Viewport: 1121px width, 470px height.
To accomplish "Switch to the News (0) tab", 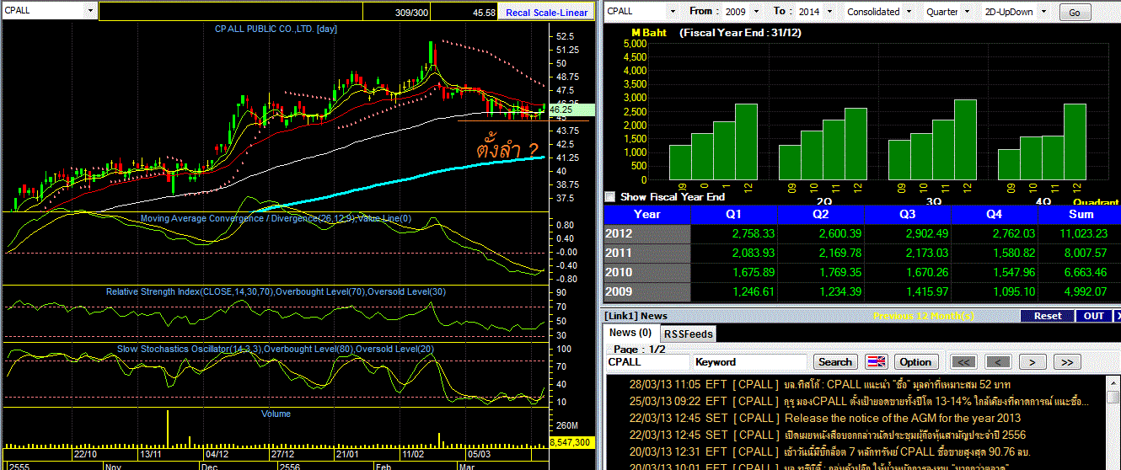I will (x=630, y=333).
